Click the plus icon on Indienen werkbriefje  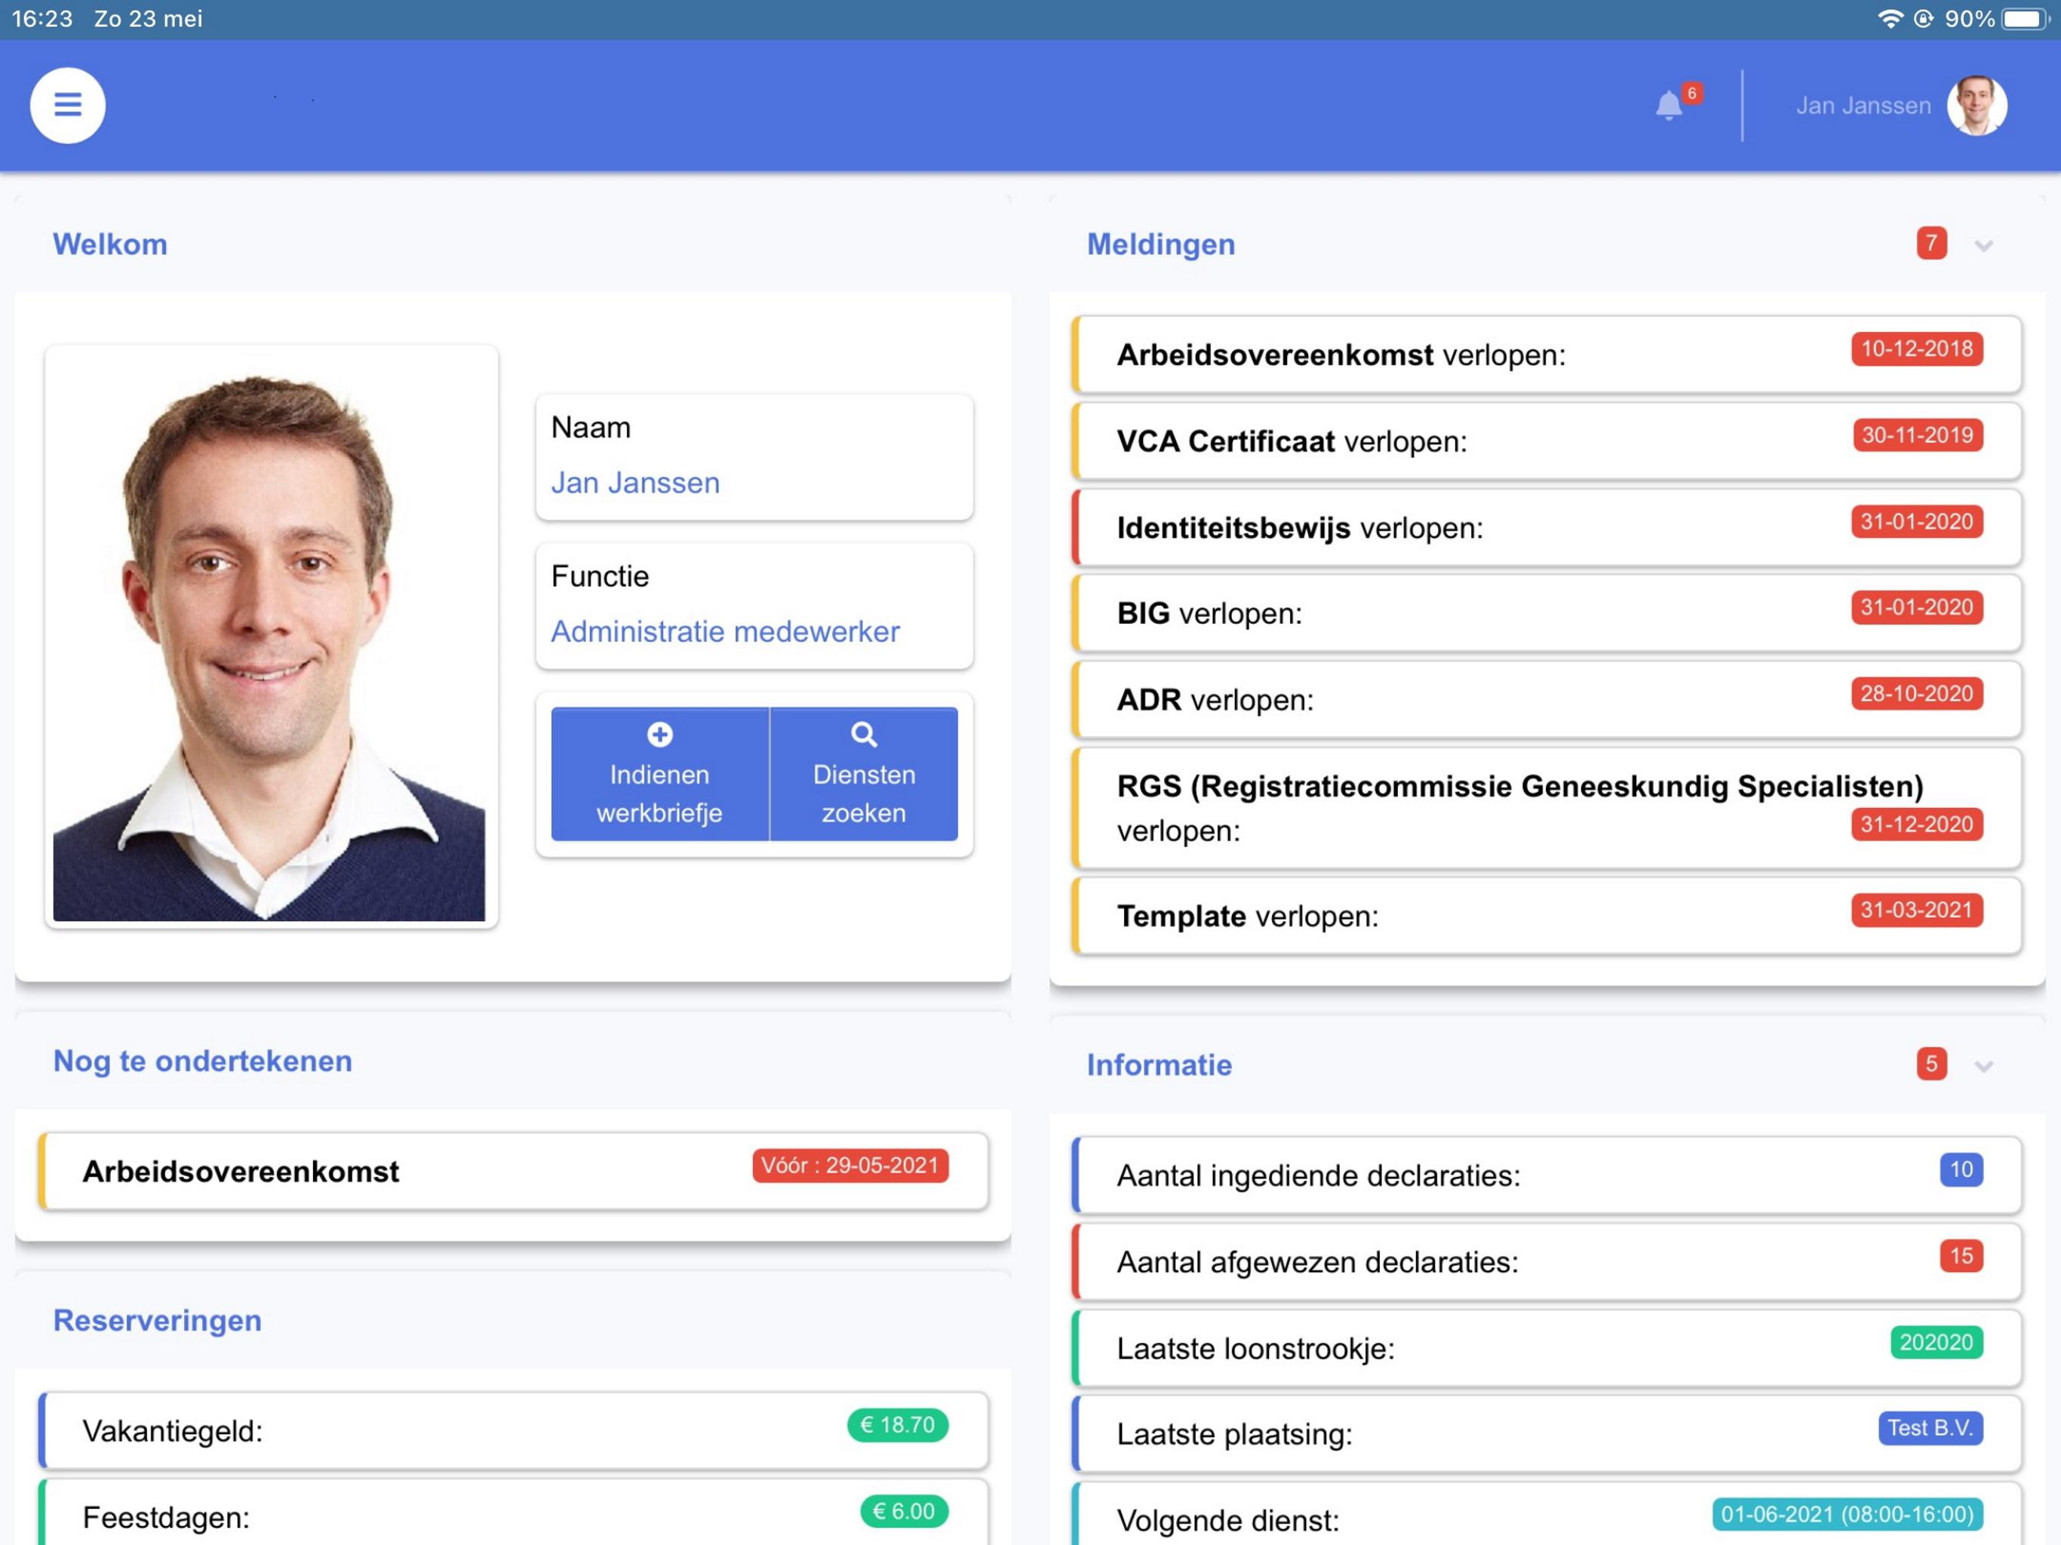659,734
